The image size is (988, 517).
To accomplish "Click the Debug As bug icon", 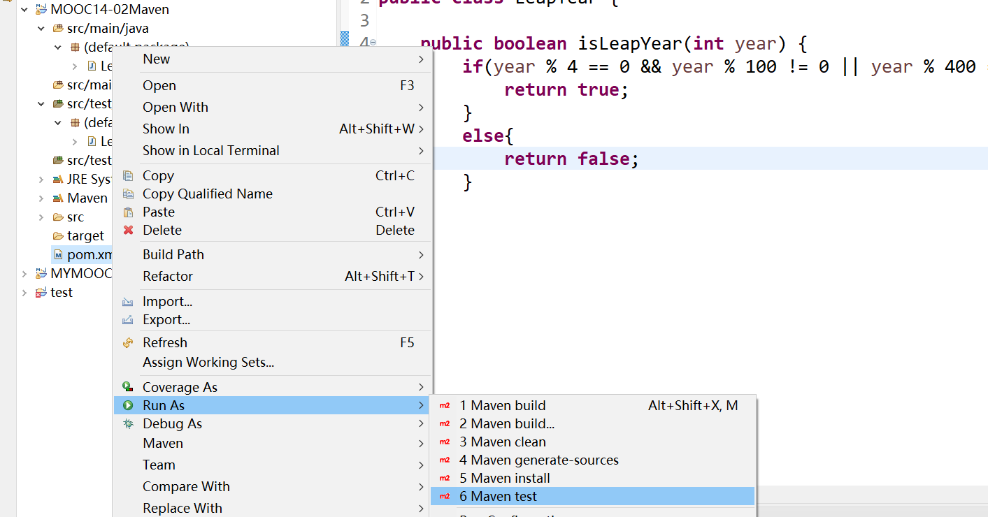I will coord(128,423).
